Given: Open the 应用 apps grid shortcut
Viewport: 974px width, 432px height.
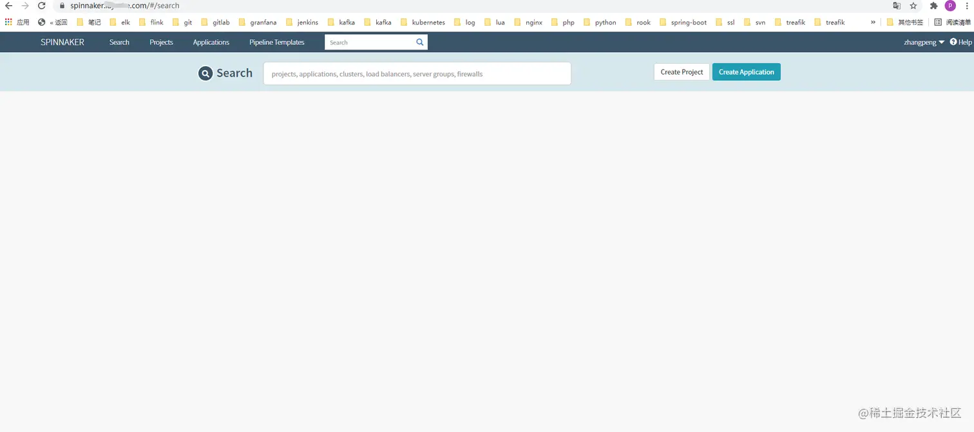Looking at the screenshot, I should click(17, 22).
